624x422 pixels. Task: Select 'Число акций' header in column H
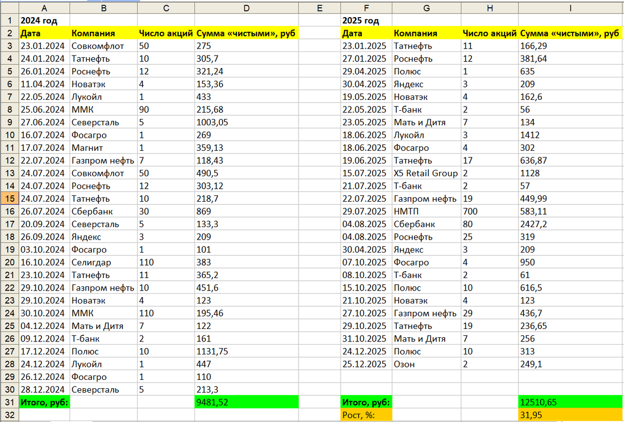pyautogui.click(x=489, y=33)
